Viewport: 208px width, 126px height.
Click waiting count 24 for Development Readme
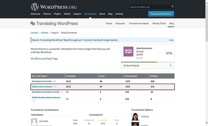coord(152,92)
